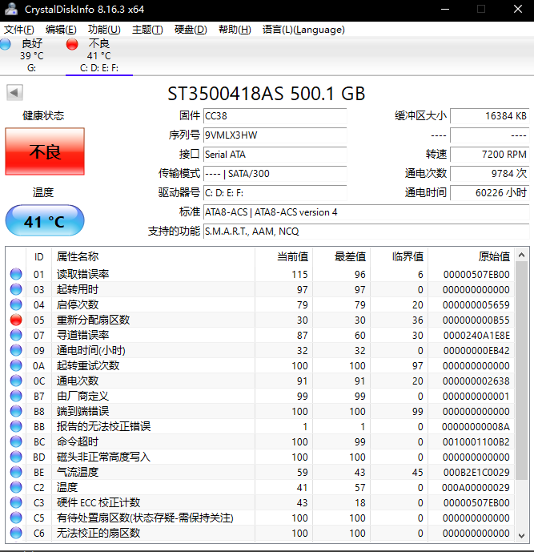Click the blue status icon for disk G:
The width and height of the screenshot is (534, 552).
5,44
